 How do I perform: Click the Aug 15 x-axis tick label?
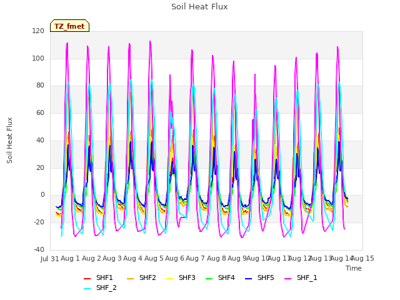pyautogui.click(x=362, y=258)
